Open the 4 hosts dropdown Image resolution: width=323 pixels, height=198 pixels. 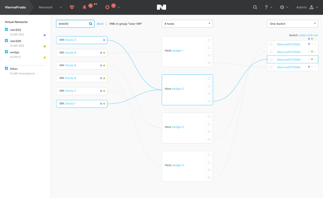[187, 24]
